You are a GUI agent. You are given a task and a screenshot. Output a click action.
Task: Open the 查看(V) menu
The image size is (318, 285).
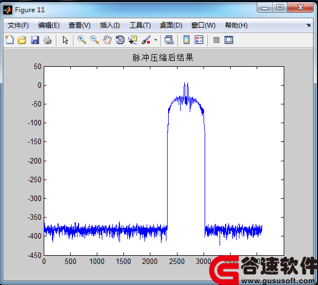point(79,25)
